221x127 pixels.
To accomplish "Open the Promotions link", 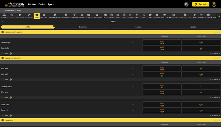I will 10,11.
